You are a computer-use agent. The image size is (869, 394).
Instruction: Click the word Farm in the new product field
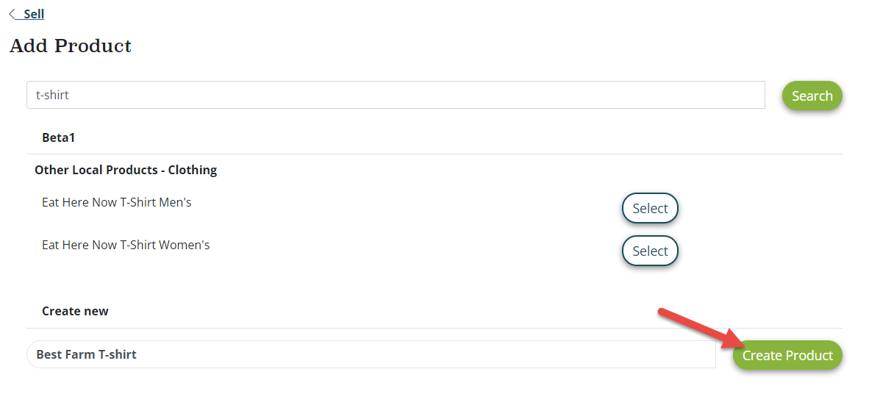pyautogui.click(x=82, y=354)
